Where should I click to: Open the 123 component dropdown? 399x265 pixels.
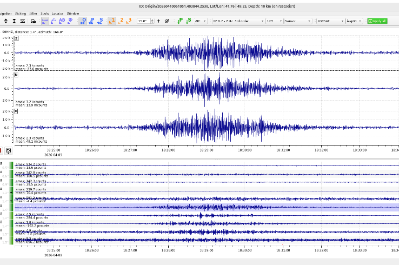[x=275, y=21]
